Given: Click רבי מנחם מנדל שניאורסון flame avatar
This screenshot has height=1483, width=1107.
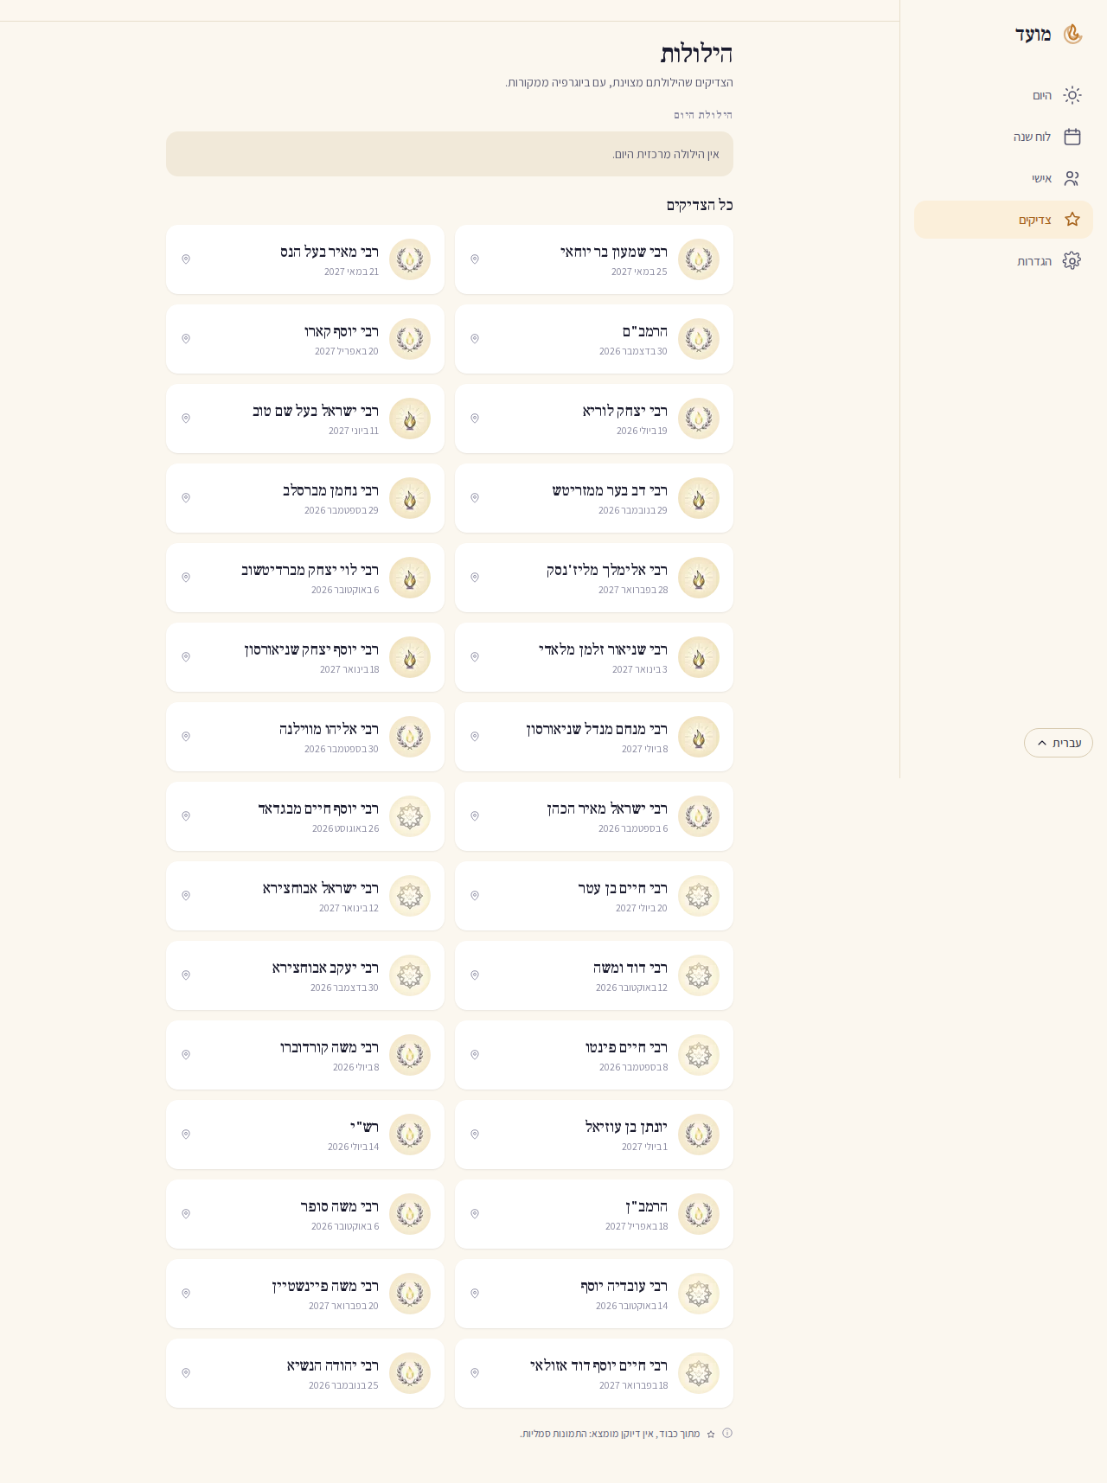Looking at the screenshot, I should (699, 737).
